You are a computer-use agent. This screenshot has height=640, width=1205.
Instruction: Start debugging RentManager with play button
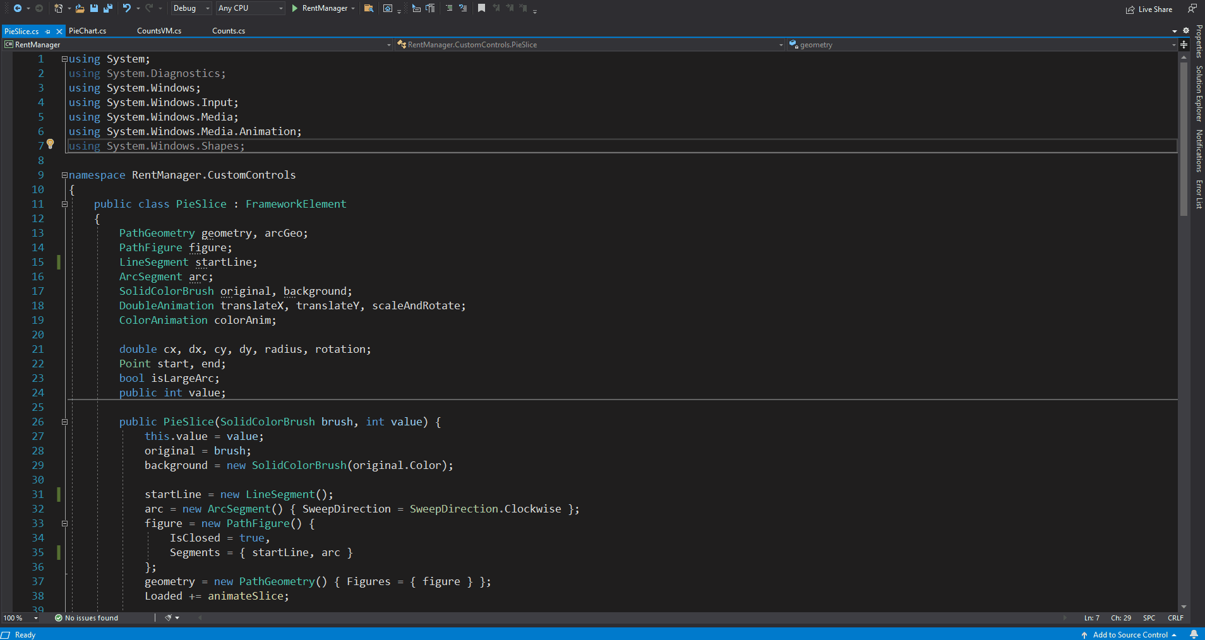coord(294,8)
